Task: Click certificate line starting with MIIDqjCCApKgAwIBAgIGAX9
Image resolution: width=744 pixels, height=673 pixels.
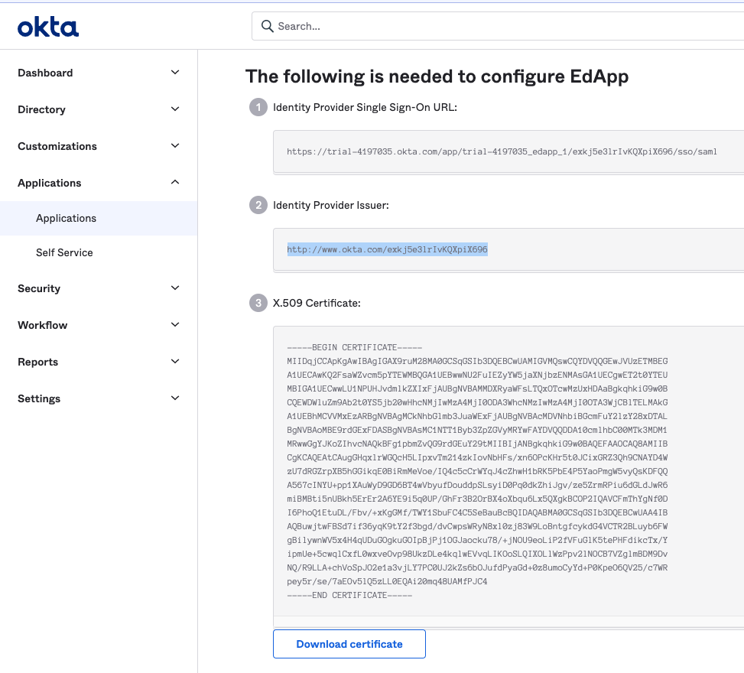Action: [x=477, y=361]
